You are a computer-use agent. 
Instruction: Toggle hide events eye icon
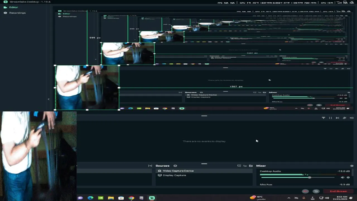click(x=344, y=118)
